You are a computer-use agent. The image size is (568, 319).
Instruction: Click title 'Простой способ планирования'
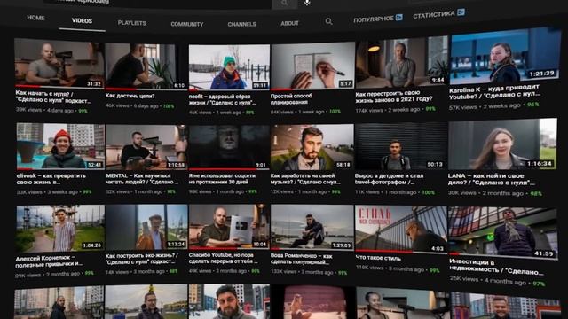pos(291,99)
